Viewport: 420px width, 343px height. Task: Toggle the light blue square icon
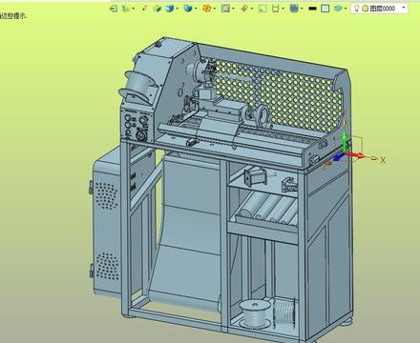[325, 9]
